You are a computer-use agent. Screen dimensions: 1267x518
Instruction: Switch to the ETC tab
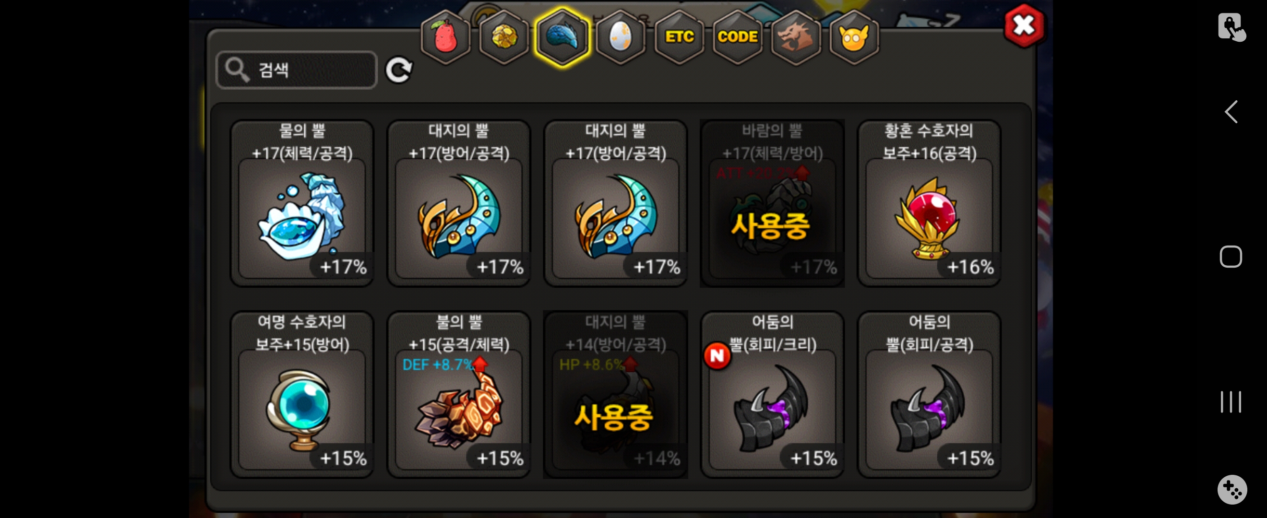(679, 37)
